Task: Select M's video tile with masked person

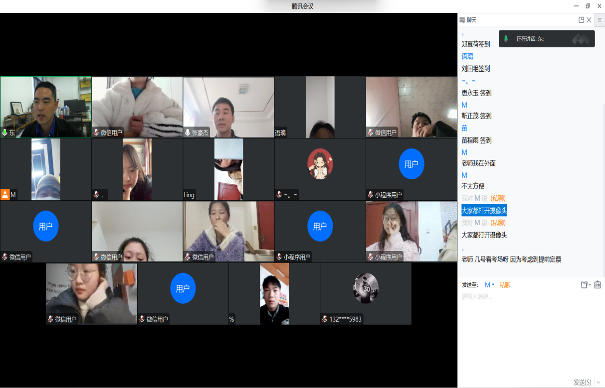Action: [46, 169]
